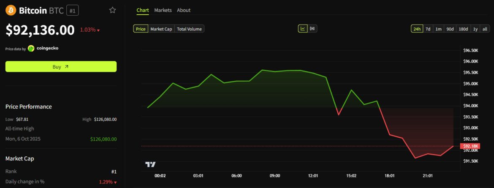The image size is (494, 188).
Task: Switch to line chart view icon
Action: click(303, 29)
